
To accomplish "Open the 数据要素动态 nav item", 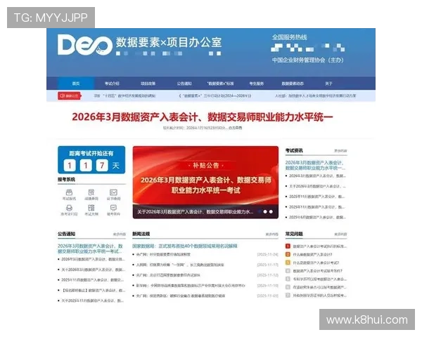I will point(293,84).
